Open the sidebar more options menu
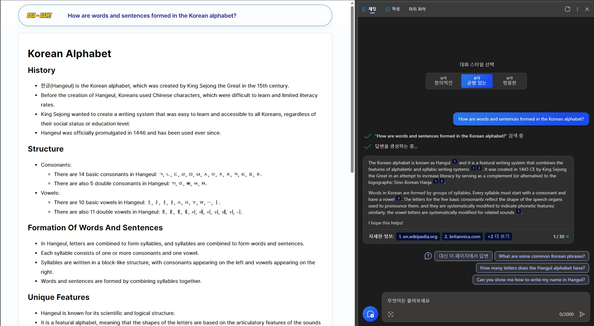 pyautogui.click(x=577, y=9)
